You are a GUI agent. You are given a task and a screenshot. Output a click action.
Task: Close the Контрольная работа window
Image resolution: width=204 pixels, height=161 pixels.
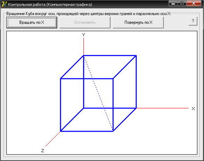click(x=194, y=4)
